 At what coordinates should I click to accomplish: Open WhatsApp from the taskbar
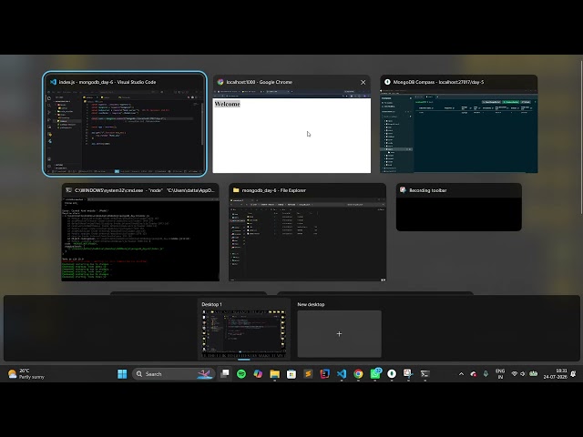point(375,373)
